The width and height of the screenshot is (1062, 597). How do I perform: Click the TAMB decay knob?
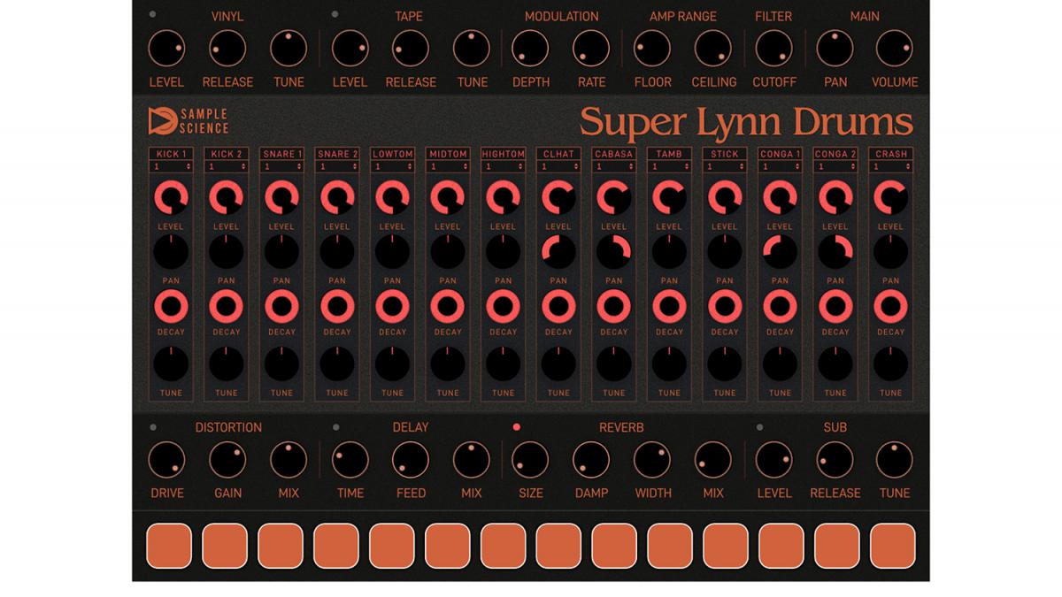pos(669,307)
